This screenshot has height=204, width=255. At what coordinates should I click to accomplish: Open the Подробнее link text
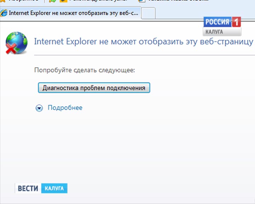coord(65,108)
